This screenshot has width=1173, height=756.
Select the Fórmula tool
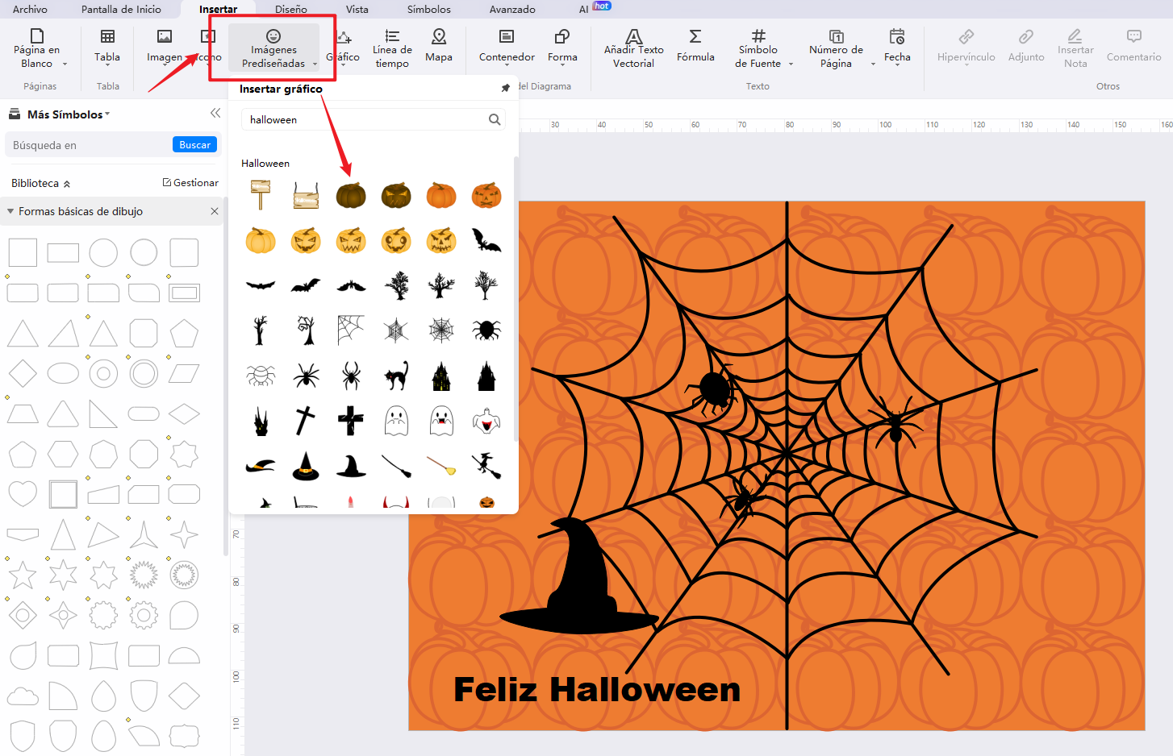[695, 48]
